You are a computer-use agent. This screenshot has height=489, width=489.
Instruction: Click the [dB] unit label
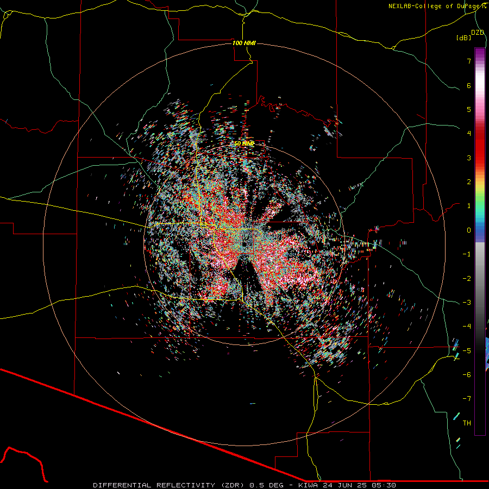(463, 38)
